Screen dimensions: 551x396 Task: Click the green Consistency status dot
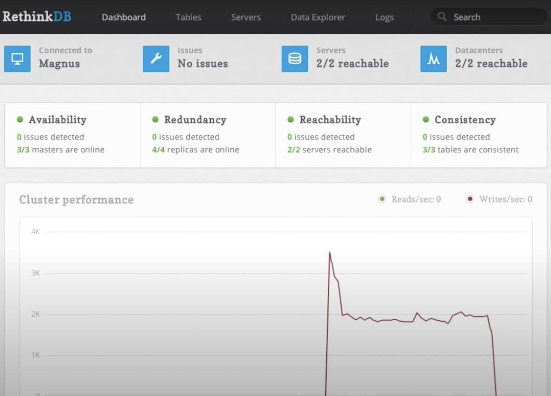426,119
